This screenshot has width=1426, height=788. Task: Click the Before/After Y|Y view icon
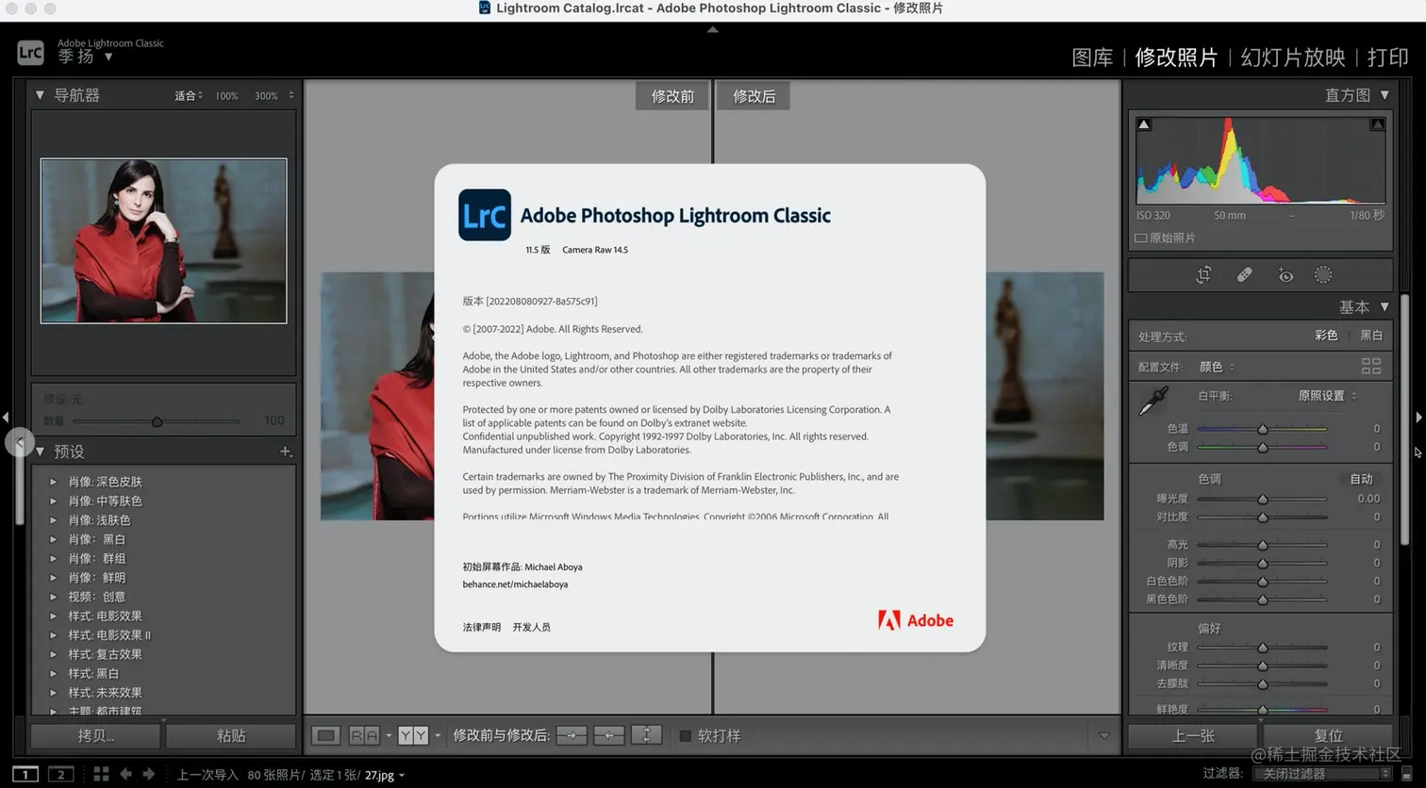click(412, 735)
